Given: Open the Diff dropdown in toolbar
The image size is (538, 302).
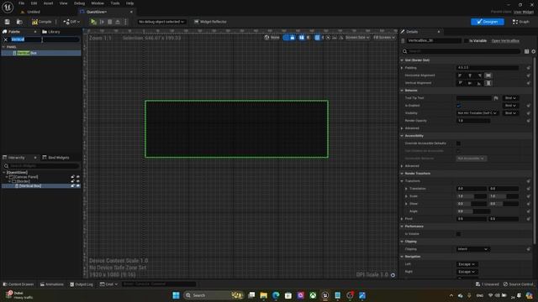Looking at the screenshot, I should click(x=71, y=22).
